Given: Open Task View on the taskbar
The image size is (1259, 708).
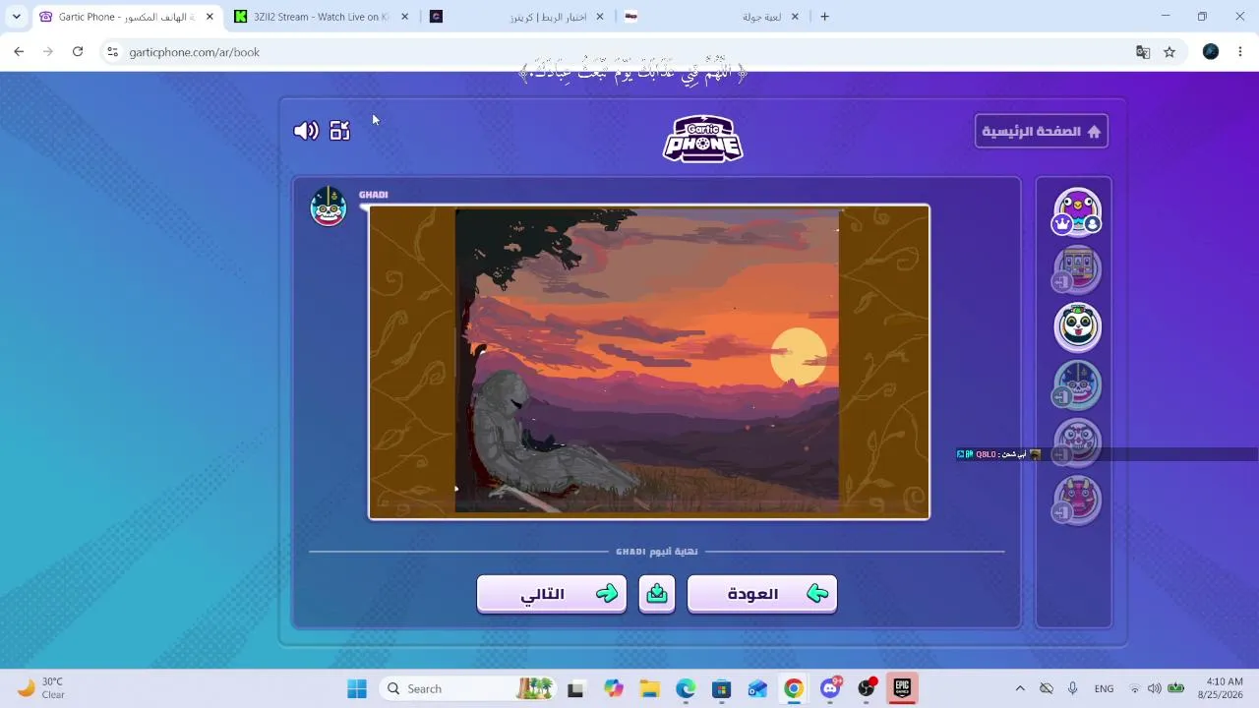Looking at the screenshot, I should 575,688.
